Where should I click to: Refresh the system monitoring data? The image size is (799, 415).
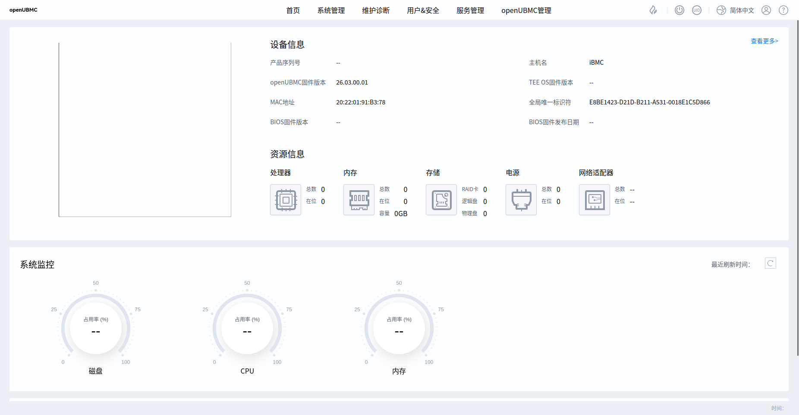coord(770,263)
